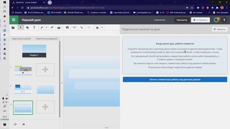Open the QR Codehere bookmark

coord(55,13)
